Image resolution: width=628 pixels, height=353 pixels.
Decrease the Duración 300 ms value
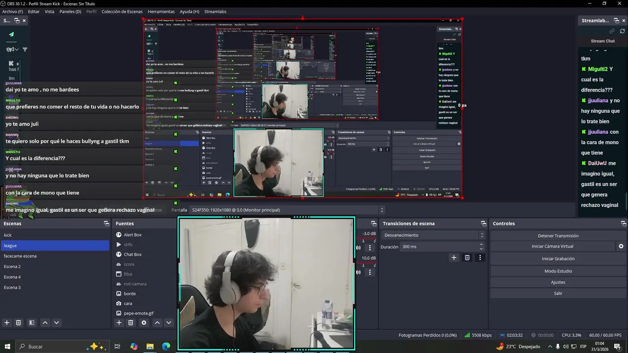[481, 249]
